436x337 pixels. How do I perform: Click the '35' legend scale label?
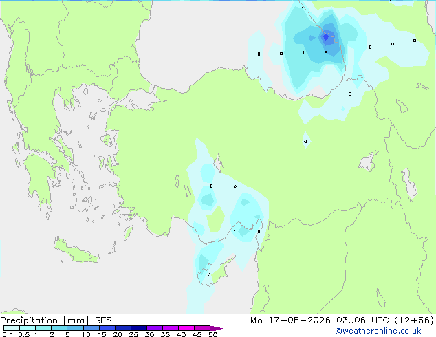tap(165, 334)
